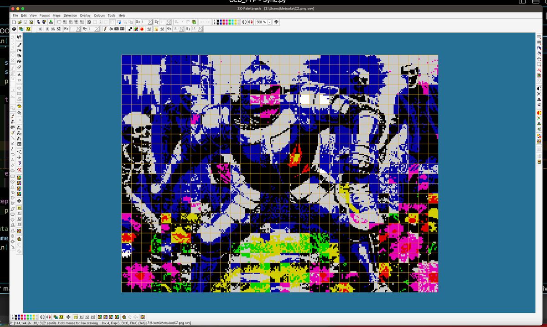Select the freehand pencil drawing tool
The height and width of the screenshot is (327, 547).
[19, 45]
